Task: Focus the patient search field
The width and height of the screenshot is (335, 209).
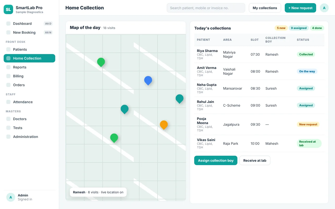Action: 206,8
